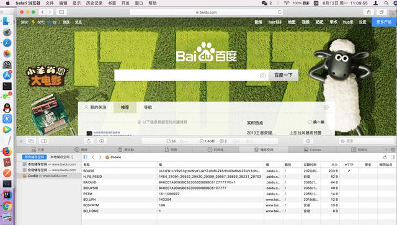Close the Web Inspector panel
Viewport: 397px width, 225px height.
tap(21, 141)
